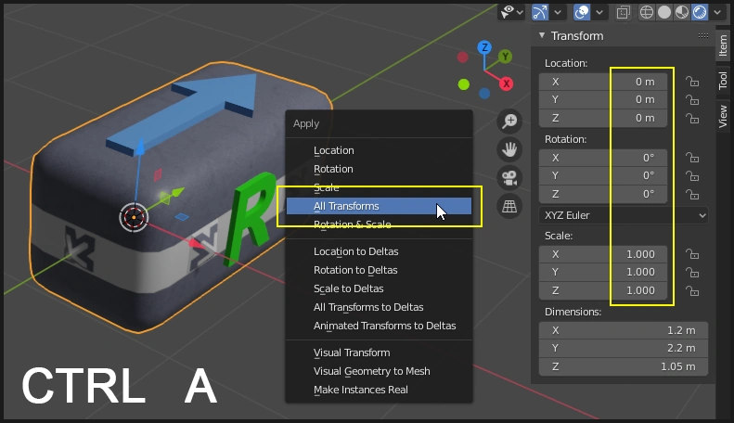Grab the Transform panel drag handle dots
Viewport: 734px width, 423px height.
coord(702,35)
